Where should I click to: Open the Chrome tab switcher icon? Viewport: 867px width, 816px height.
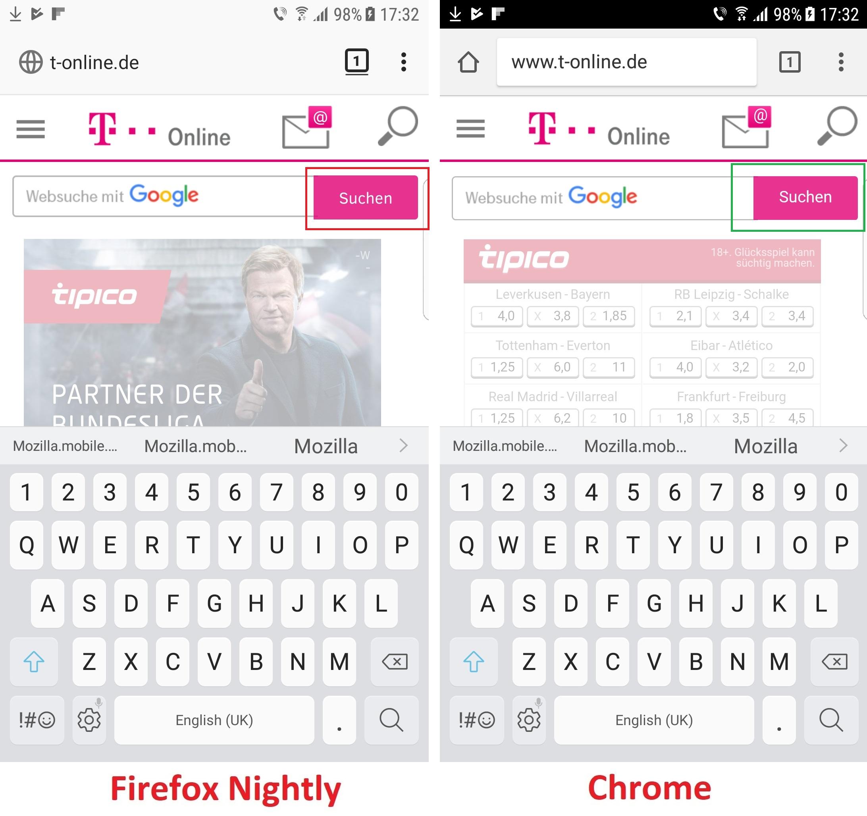tap(790, 62)
